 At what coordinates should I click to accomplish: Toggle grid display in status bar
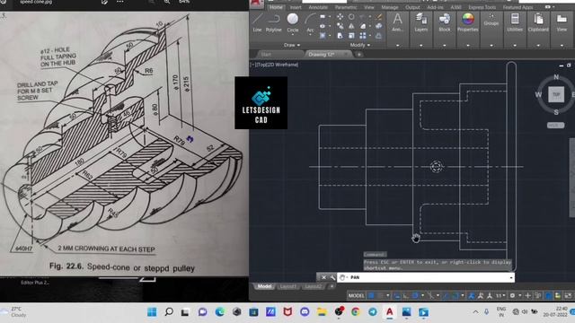(x=371, y=295)
